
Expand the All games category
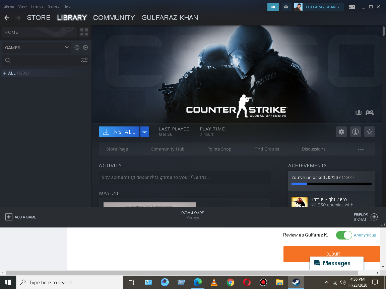click(5, 73)
